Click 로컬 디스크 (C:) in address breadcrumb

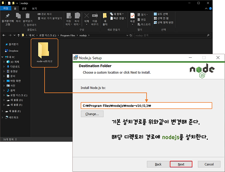(x=48, y=35)
